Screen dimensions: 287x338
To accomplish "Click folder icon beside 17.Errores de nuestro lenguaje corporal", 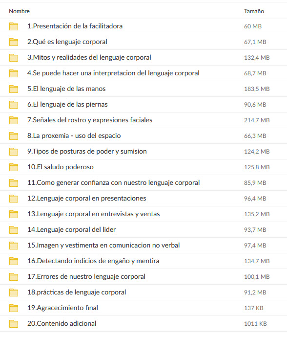I will (14, 277).
